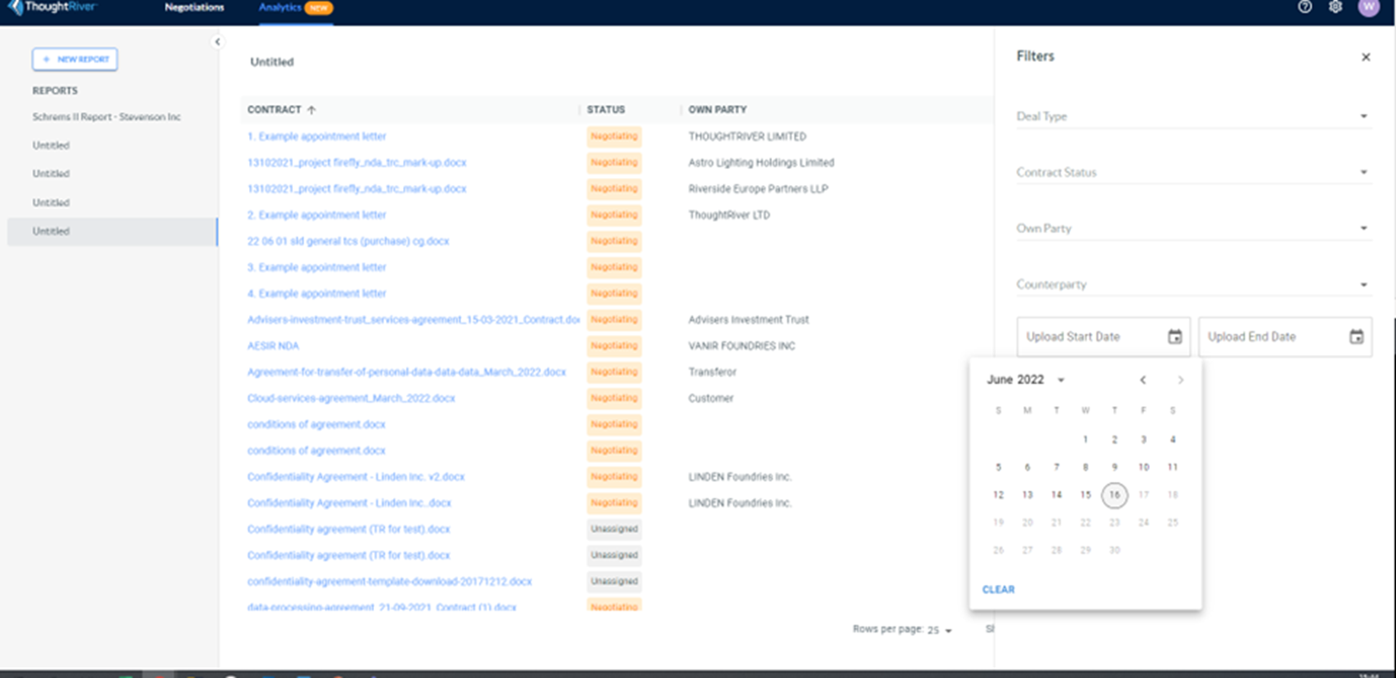Click the ThoughtRiver logo
The height and width of the screenshot is (678, 1396).
(x=52, y=7)
